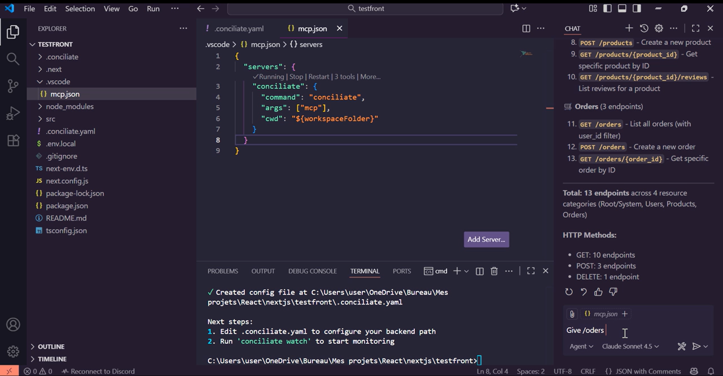Open the Agent mode dropdown

click(x=581, y=346)
